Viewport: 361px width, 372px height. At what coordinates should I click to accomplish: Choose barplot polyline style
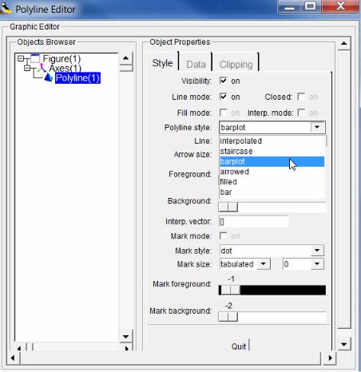pyautogui.click(x=272, y=161)
